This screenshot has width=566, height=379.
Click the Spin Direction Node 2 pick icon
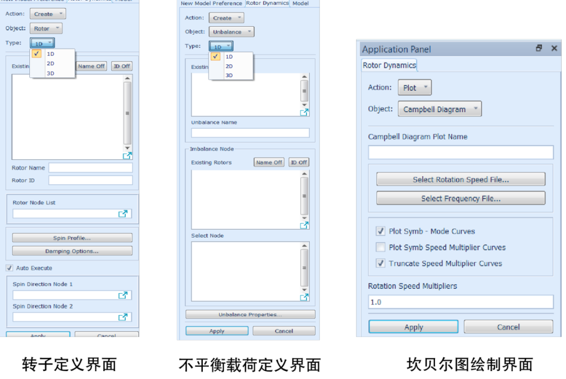123,317
